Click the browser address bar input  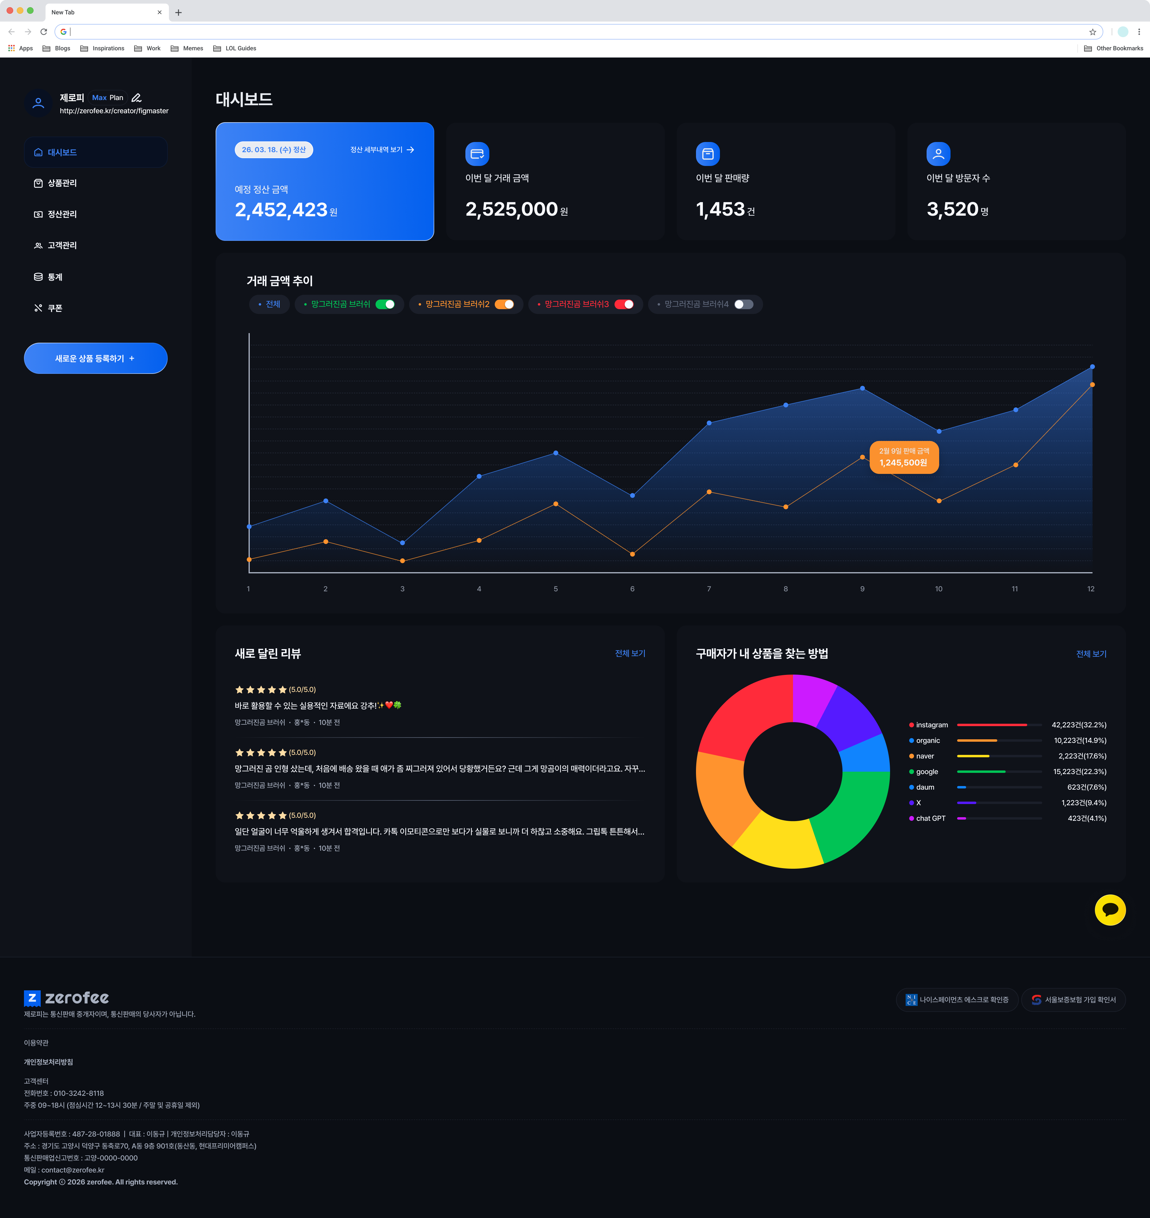click(576, 32)
